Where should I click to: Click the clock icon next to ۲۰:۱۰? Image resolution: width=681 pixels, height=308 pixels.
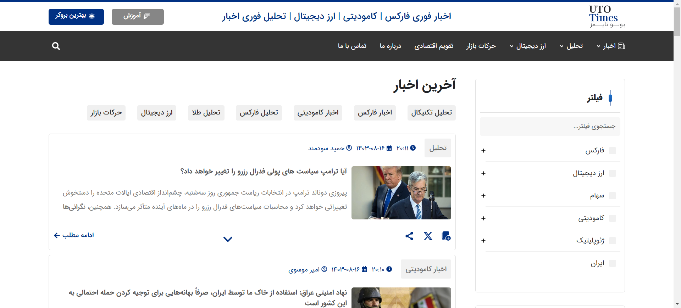point(389,269)
